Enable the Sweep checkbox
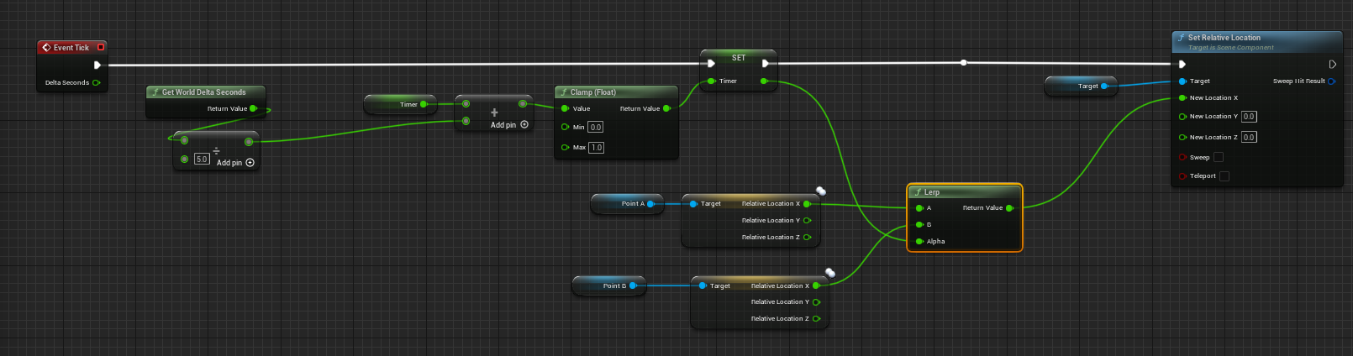Image resolution: width=1353 pixels, height=356 pixels. click(1219, 157)
